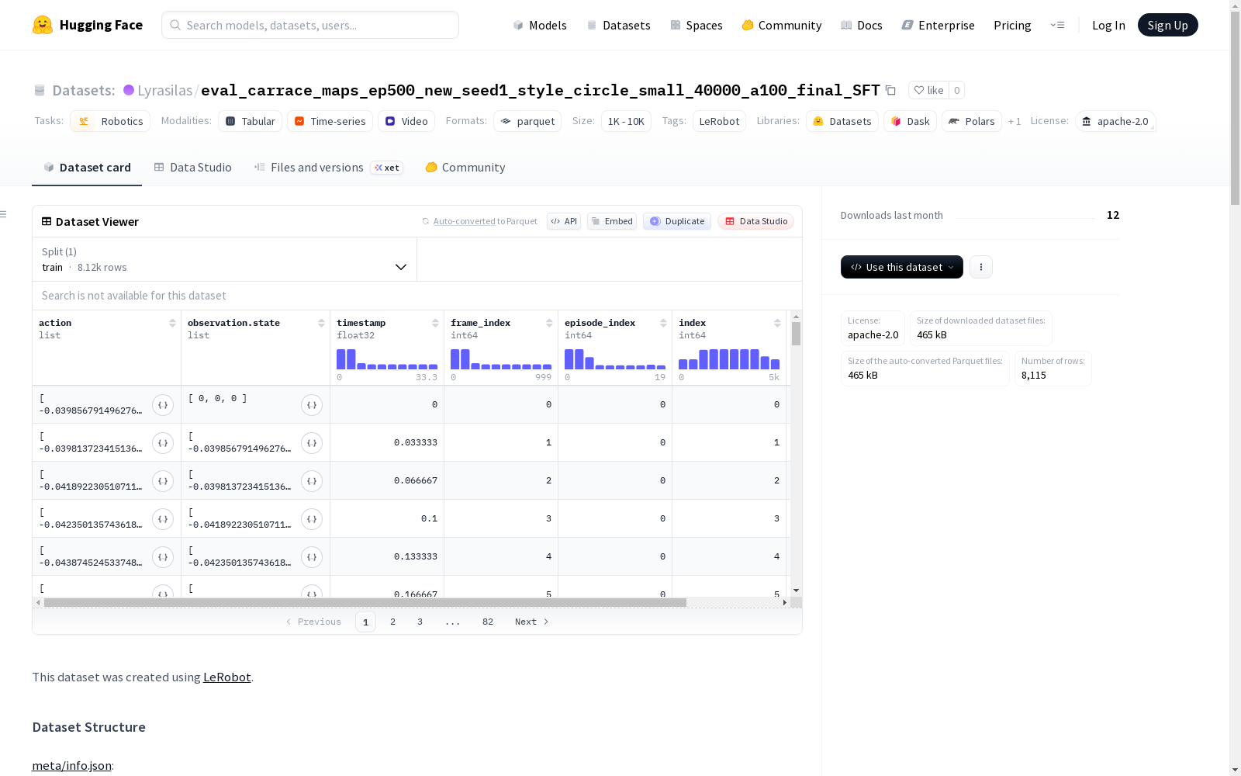Viewport: 1241px width, 776px height.
Task: Open the Pricing page
Action: click(1012, 25)
